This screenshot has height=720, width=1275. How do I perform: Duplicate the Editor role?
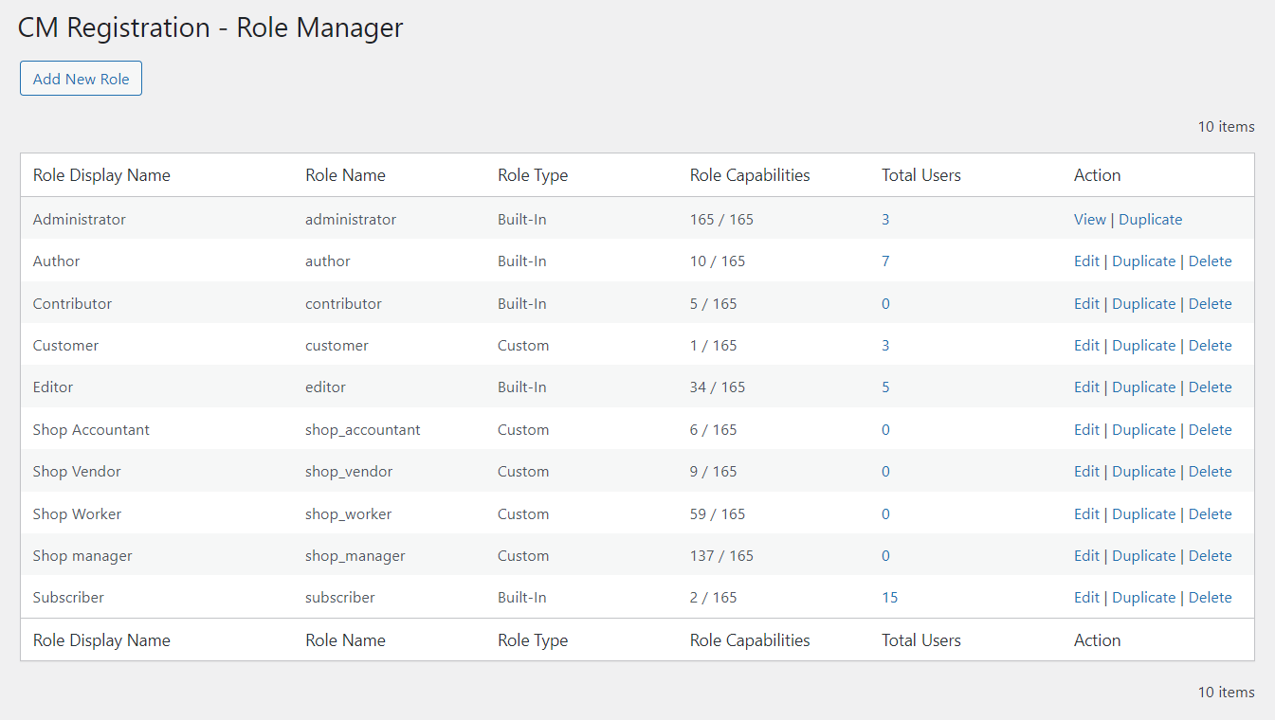(1143, 387)
